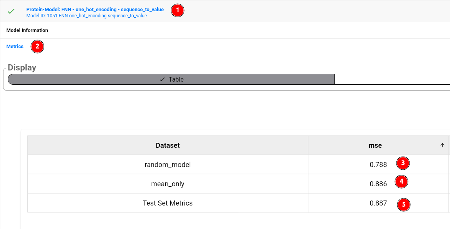Viewport: 450px width, 229px height.
Task: Switch to the unselected display option beside Table
Action: [392, 79]
